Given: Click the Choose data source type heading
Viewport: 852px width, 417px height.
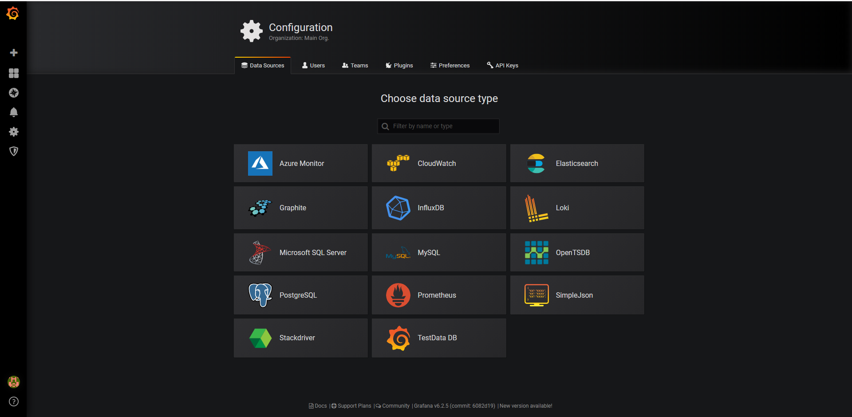Looking at the screenshot, I should [x=439, y=98].
